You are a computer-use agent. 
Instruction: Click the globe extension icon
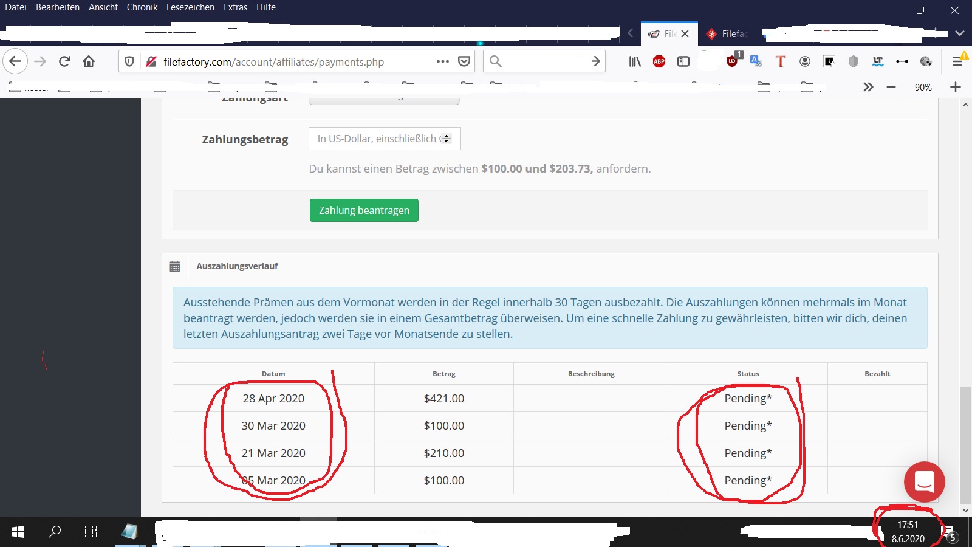(926, 61)
